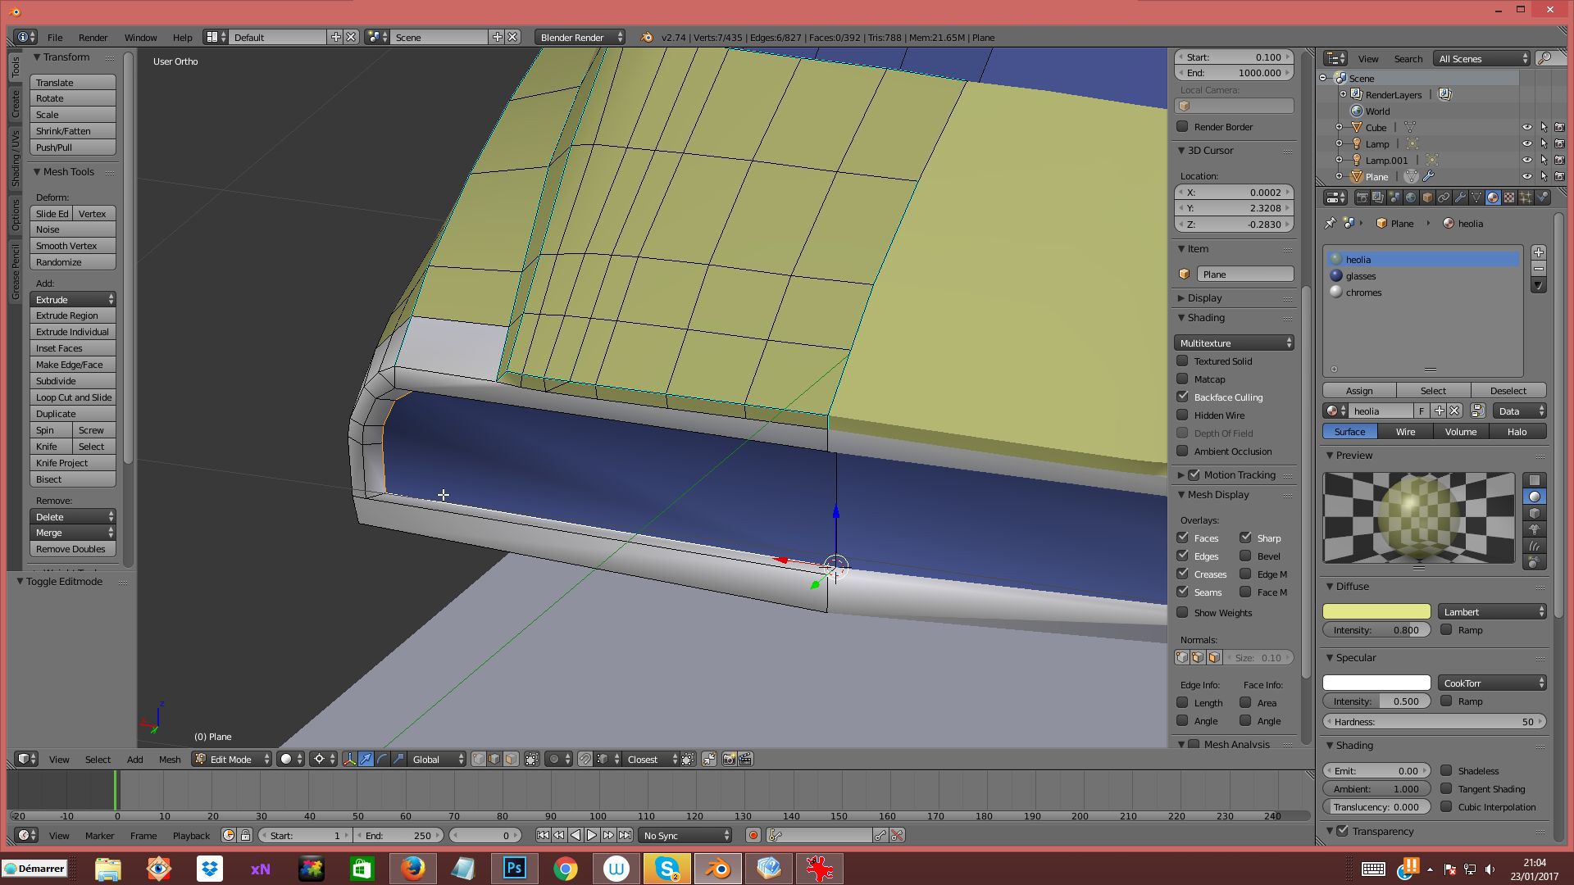Screen dimensions: 1574x885
Task: Click the Assign material button
Action: (x=1358, y=391)
